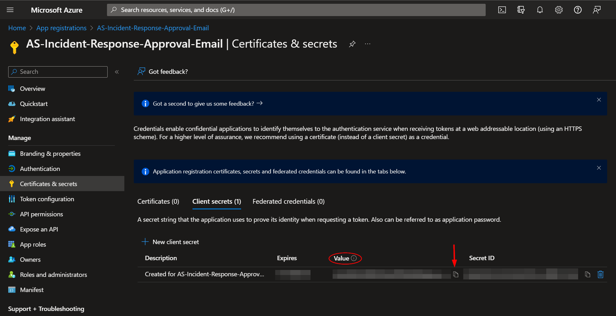Open the more options ellipsis beside title
Viewport: 616px width, 316px height.
[x=368, y=44]
